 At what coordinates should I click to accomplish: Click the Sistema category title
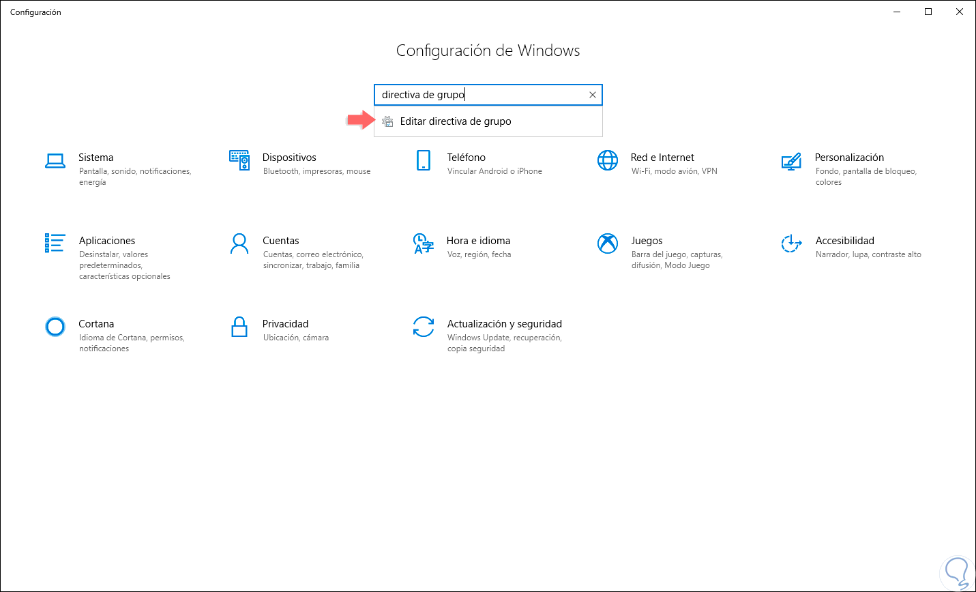[96, 158]
